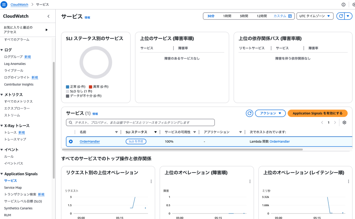Image resolution: width=355 pixels, height=219 pixels.
Task: Click the Application Signals を有効にする button
Action: 317,113
